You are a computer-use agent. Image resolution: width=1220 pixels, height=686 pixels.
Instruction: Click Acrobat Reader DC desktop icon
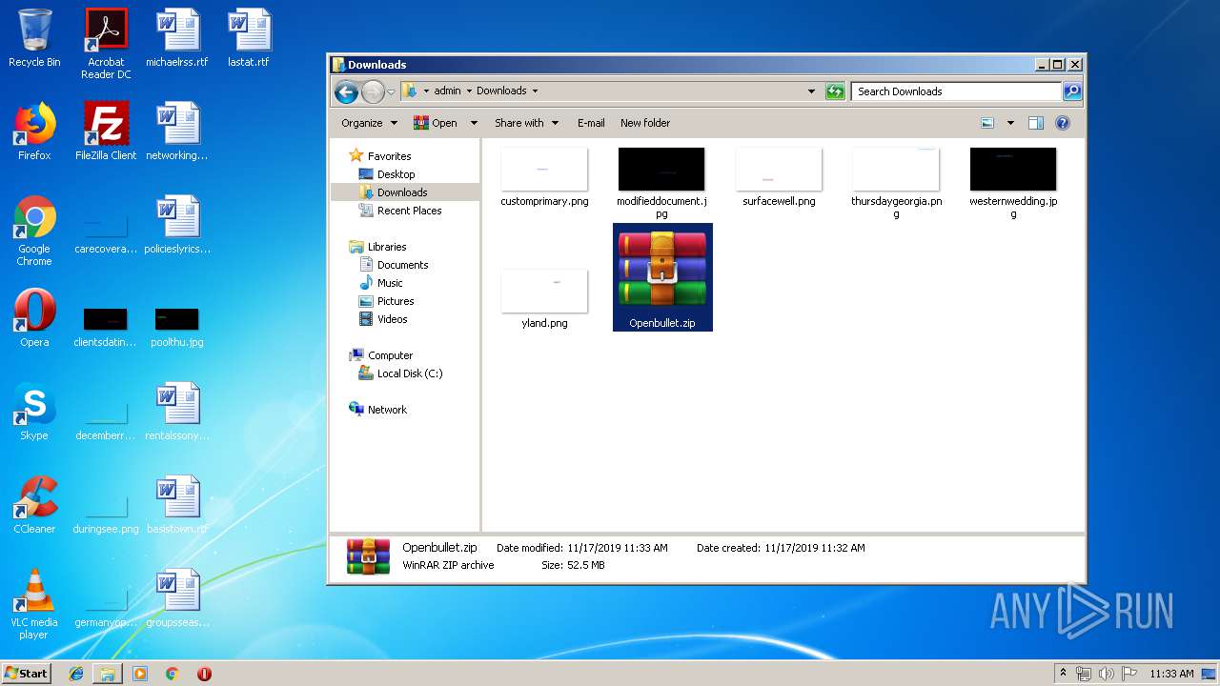point(106,44)
